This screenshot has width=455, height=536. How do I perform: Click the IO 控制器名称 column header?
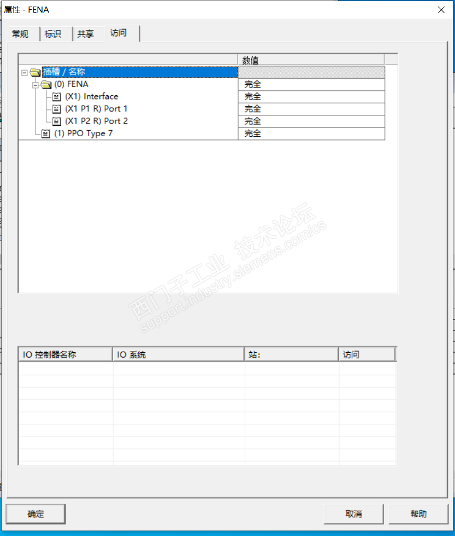(66, 354)
